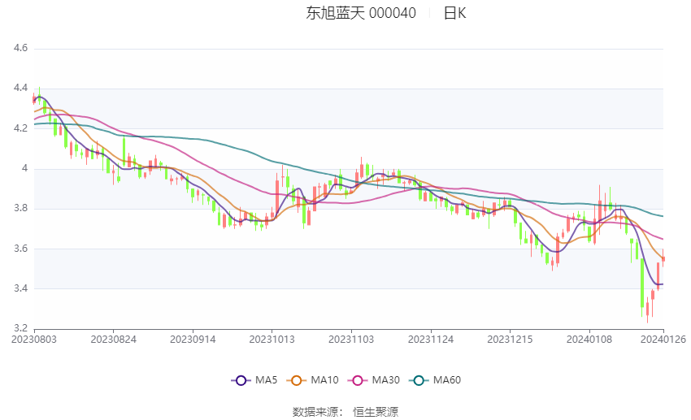Click the chart title 东旭蓝天 000040
The width and height of the screenshot is (691, 420).
click(361, 13)
